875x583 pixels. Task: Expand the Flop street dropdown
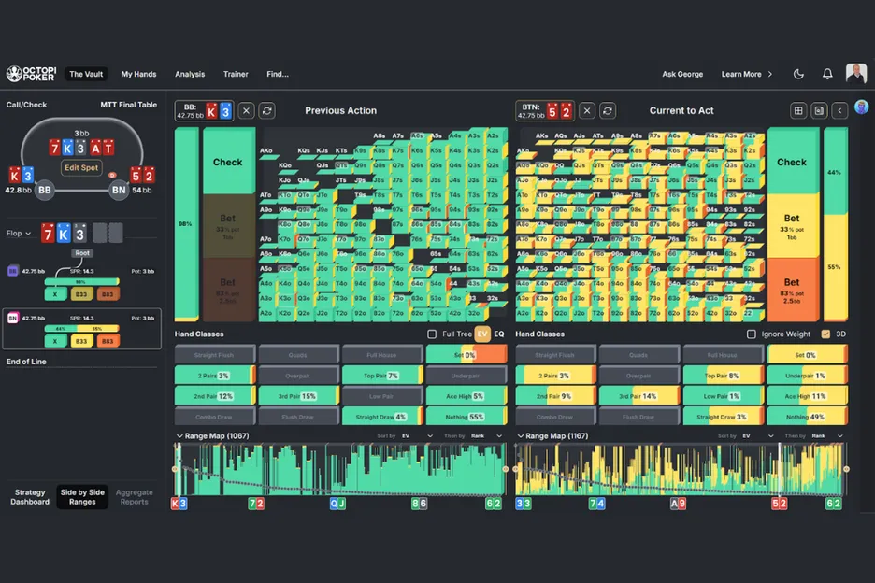[19, 234]
